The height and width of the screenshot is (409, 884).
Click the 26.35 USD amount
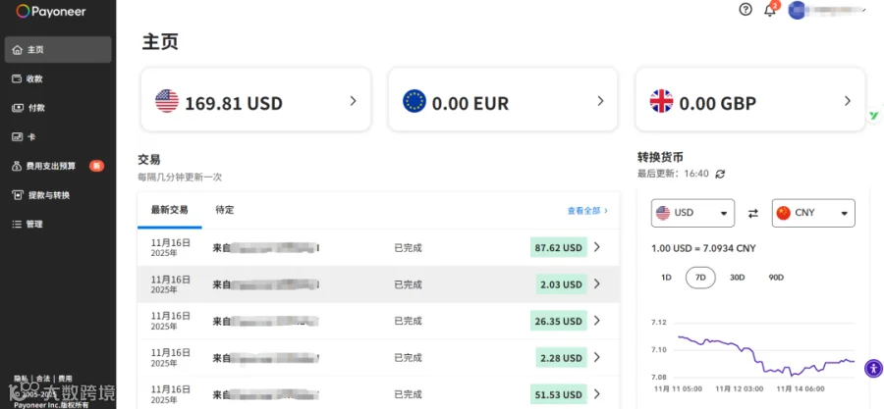click(x=558, y=322)
